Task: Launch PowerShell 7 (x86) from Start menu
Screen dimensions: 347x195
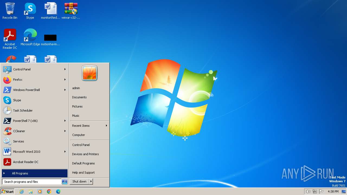Action: pyautogui.click(x=34, y=121)
